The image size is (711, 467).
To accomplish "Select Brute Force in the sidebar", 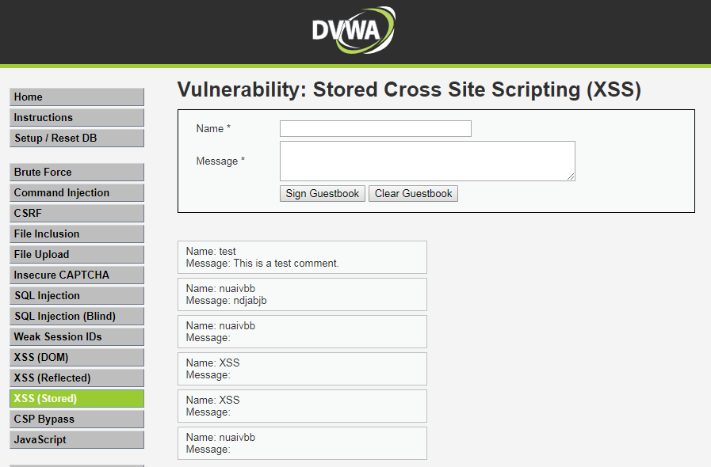I will tap(77, 172).
